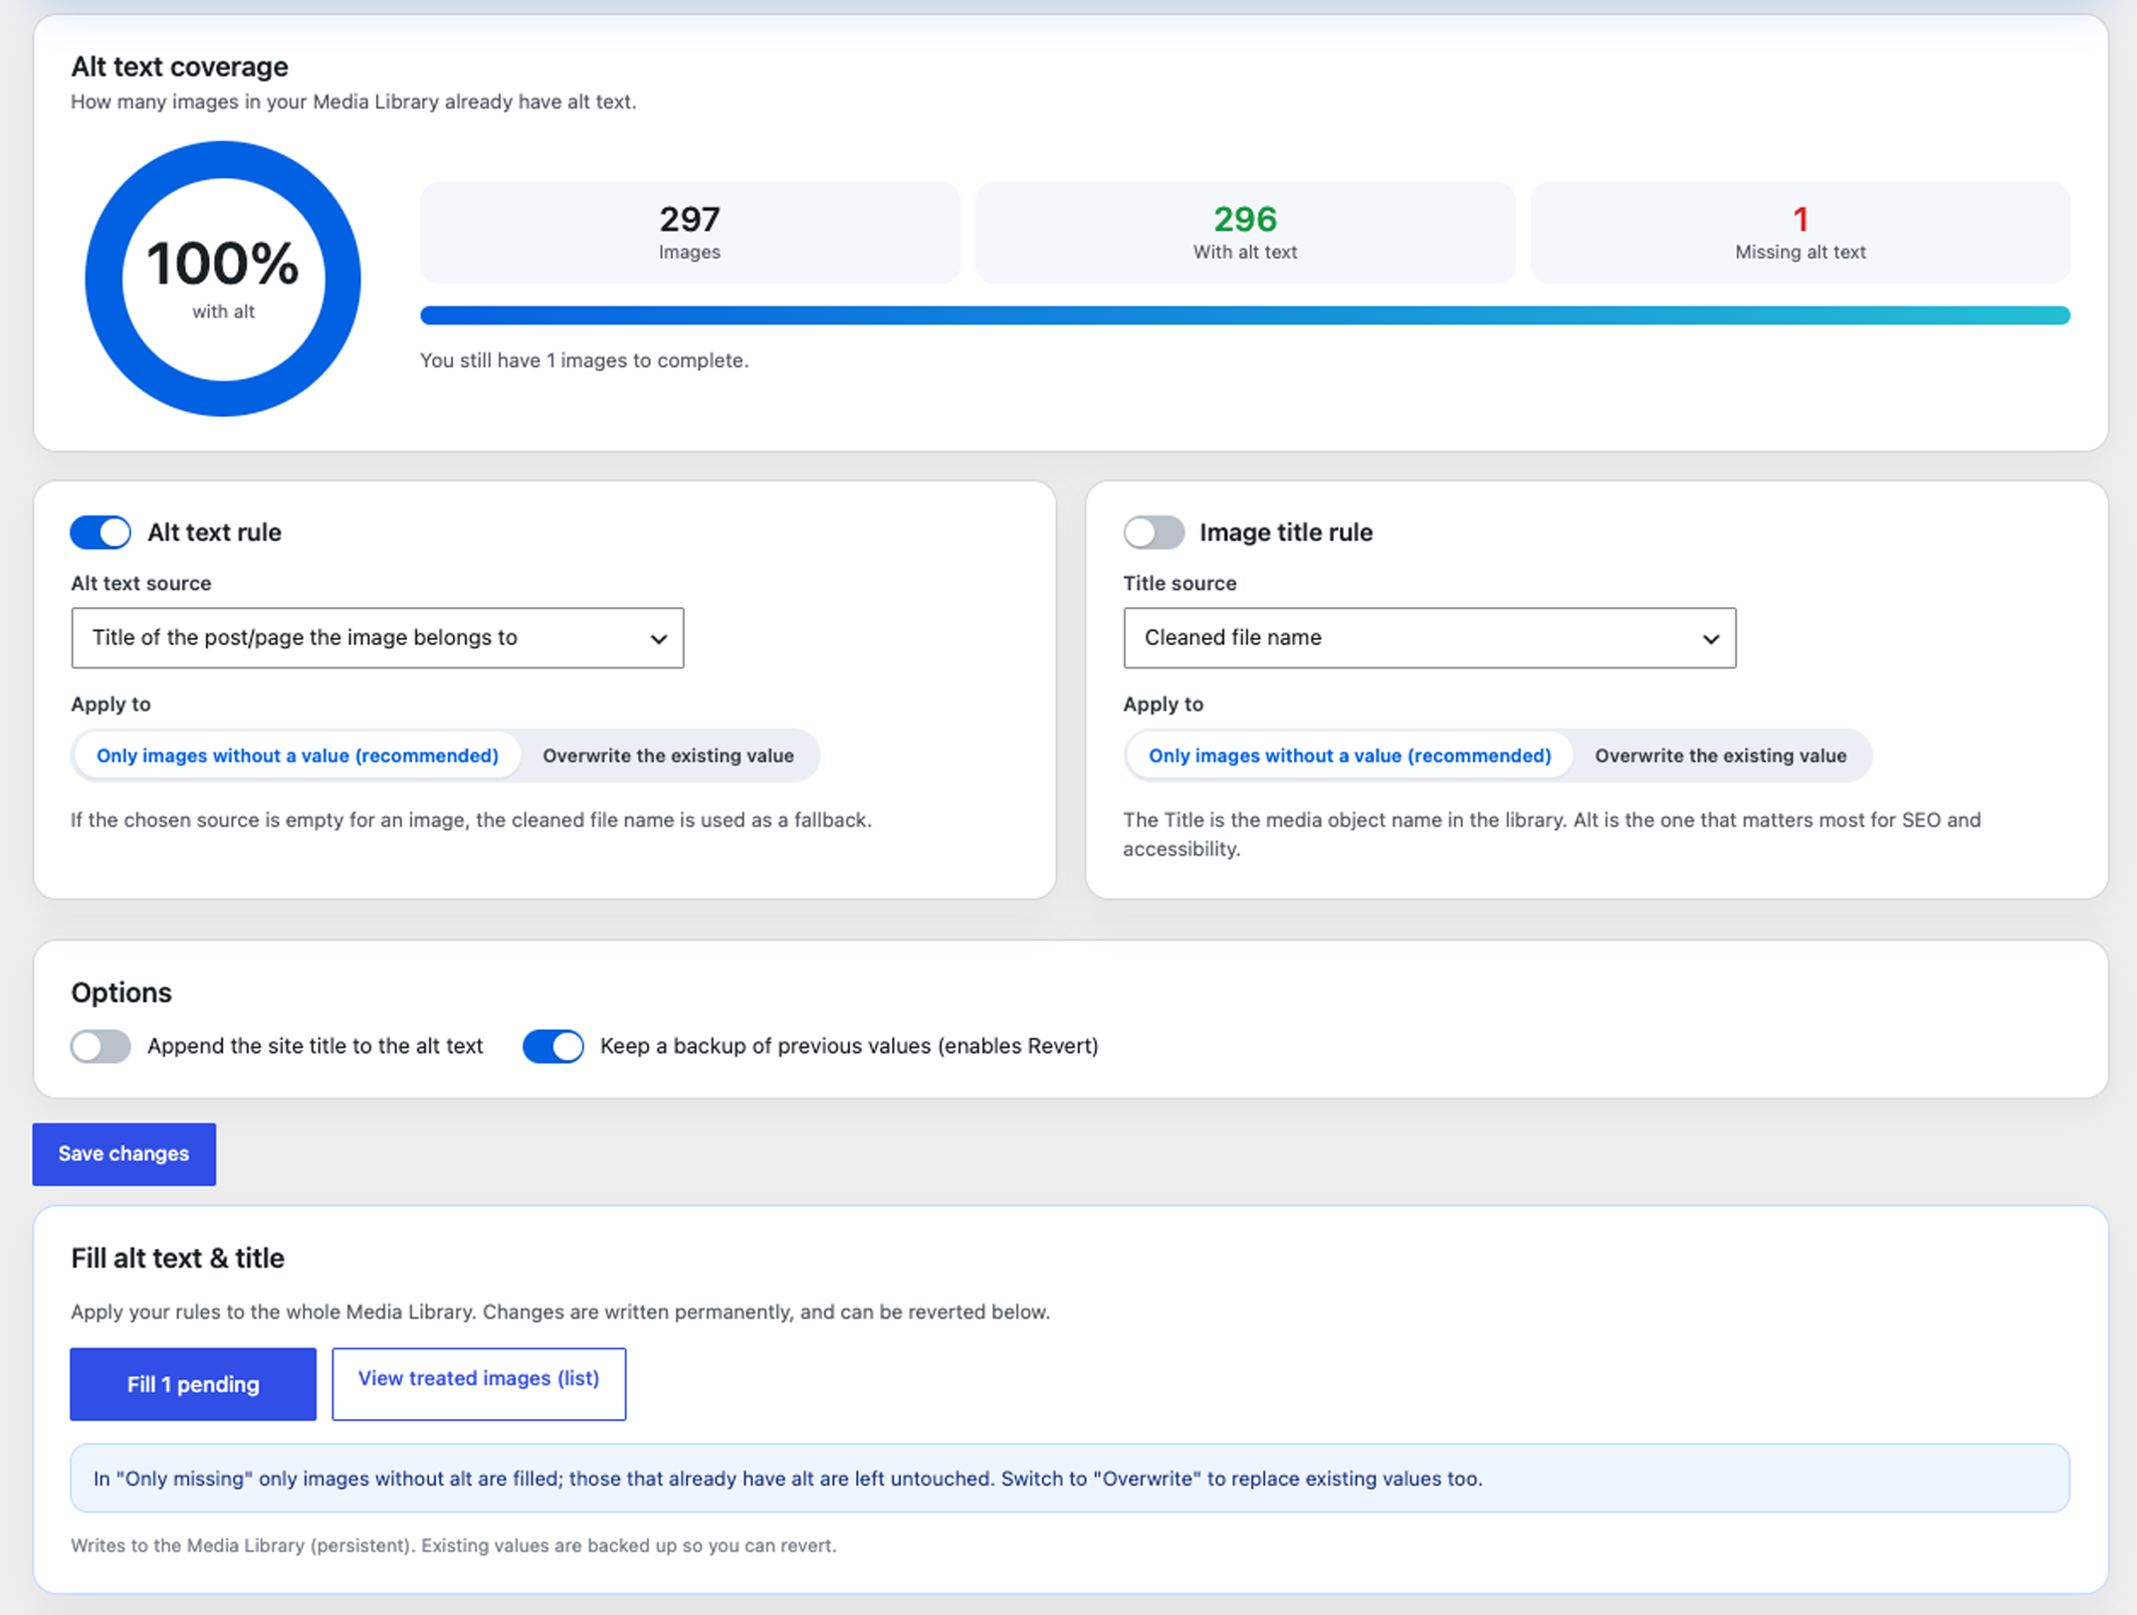Screen dimensions: 2137x1615
Task: Click the 1 Missing alt text card
Action: click(1800, 233)
